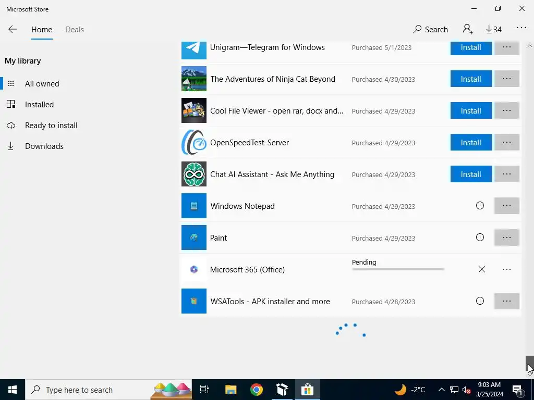
Task: Switch to the Deals tab
Action: 74,30
